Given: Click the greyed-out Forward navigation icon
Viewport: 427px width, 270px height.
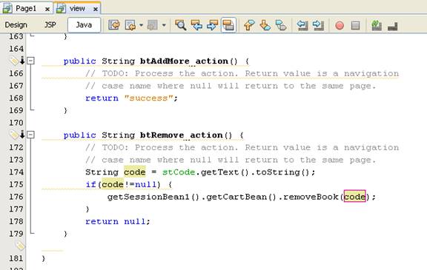Looking at the screenshot, I should [153, 25].
